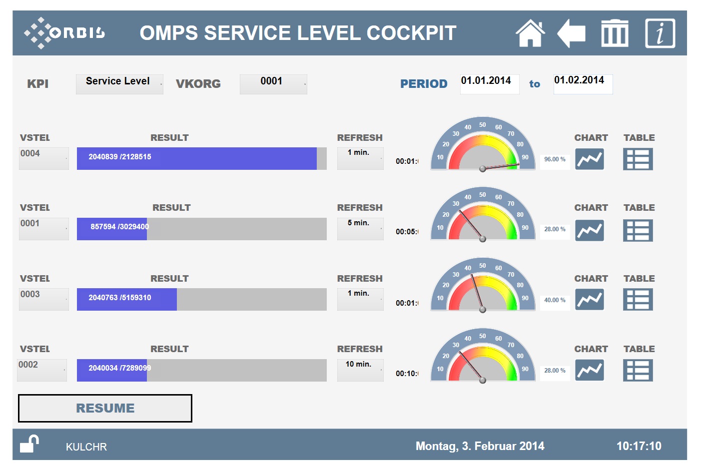
Task: Click the period end date 01.02.2014 field
Action: click(583, 83)
